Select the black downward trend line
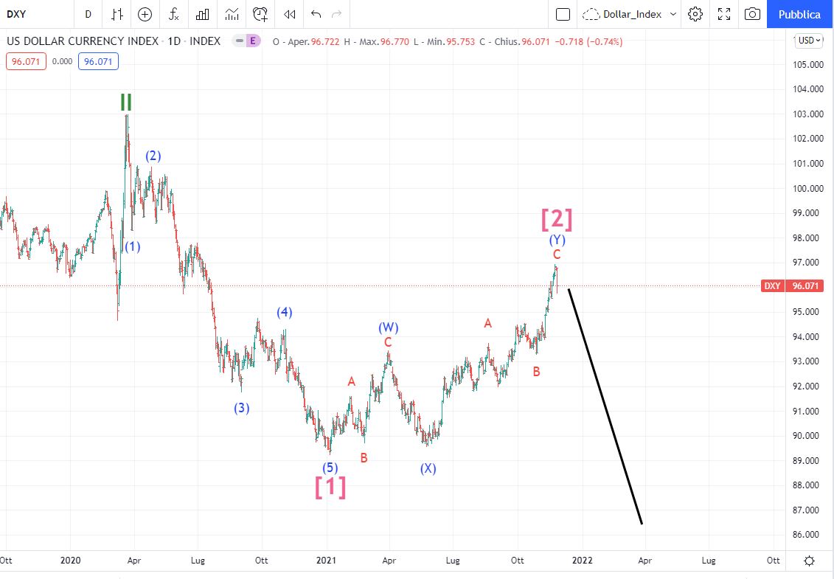 (605, 406)
